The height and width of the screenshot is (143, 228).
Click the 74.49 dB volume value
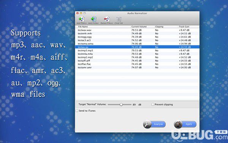coord(136,34)
